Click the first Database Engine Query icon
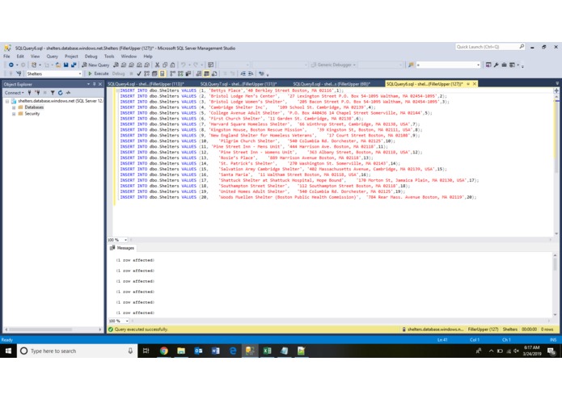The image size is (562, 399). [116, 65]
